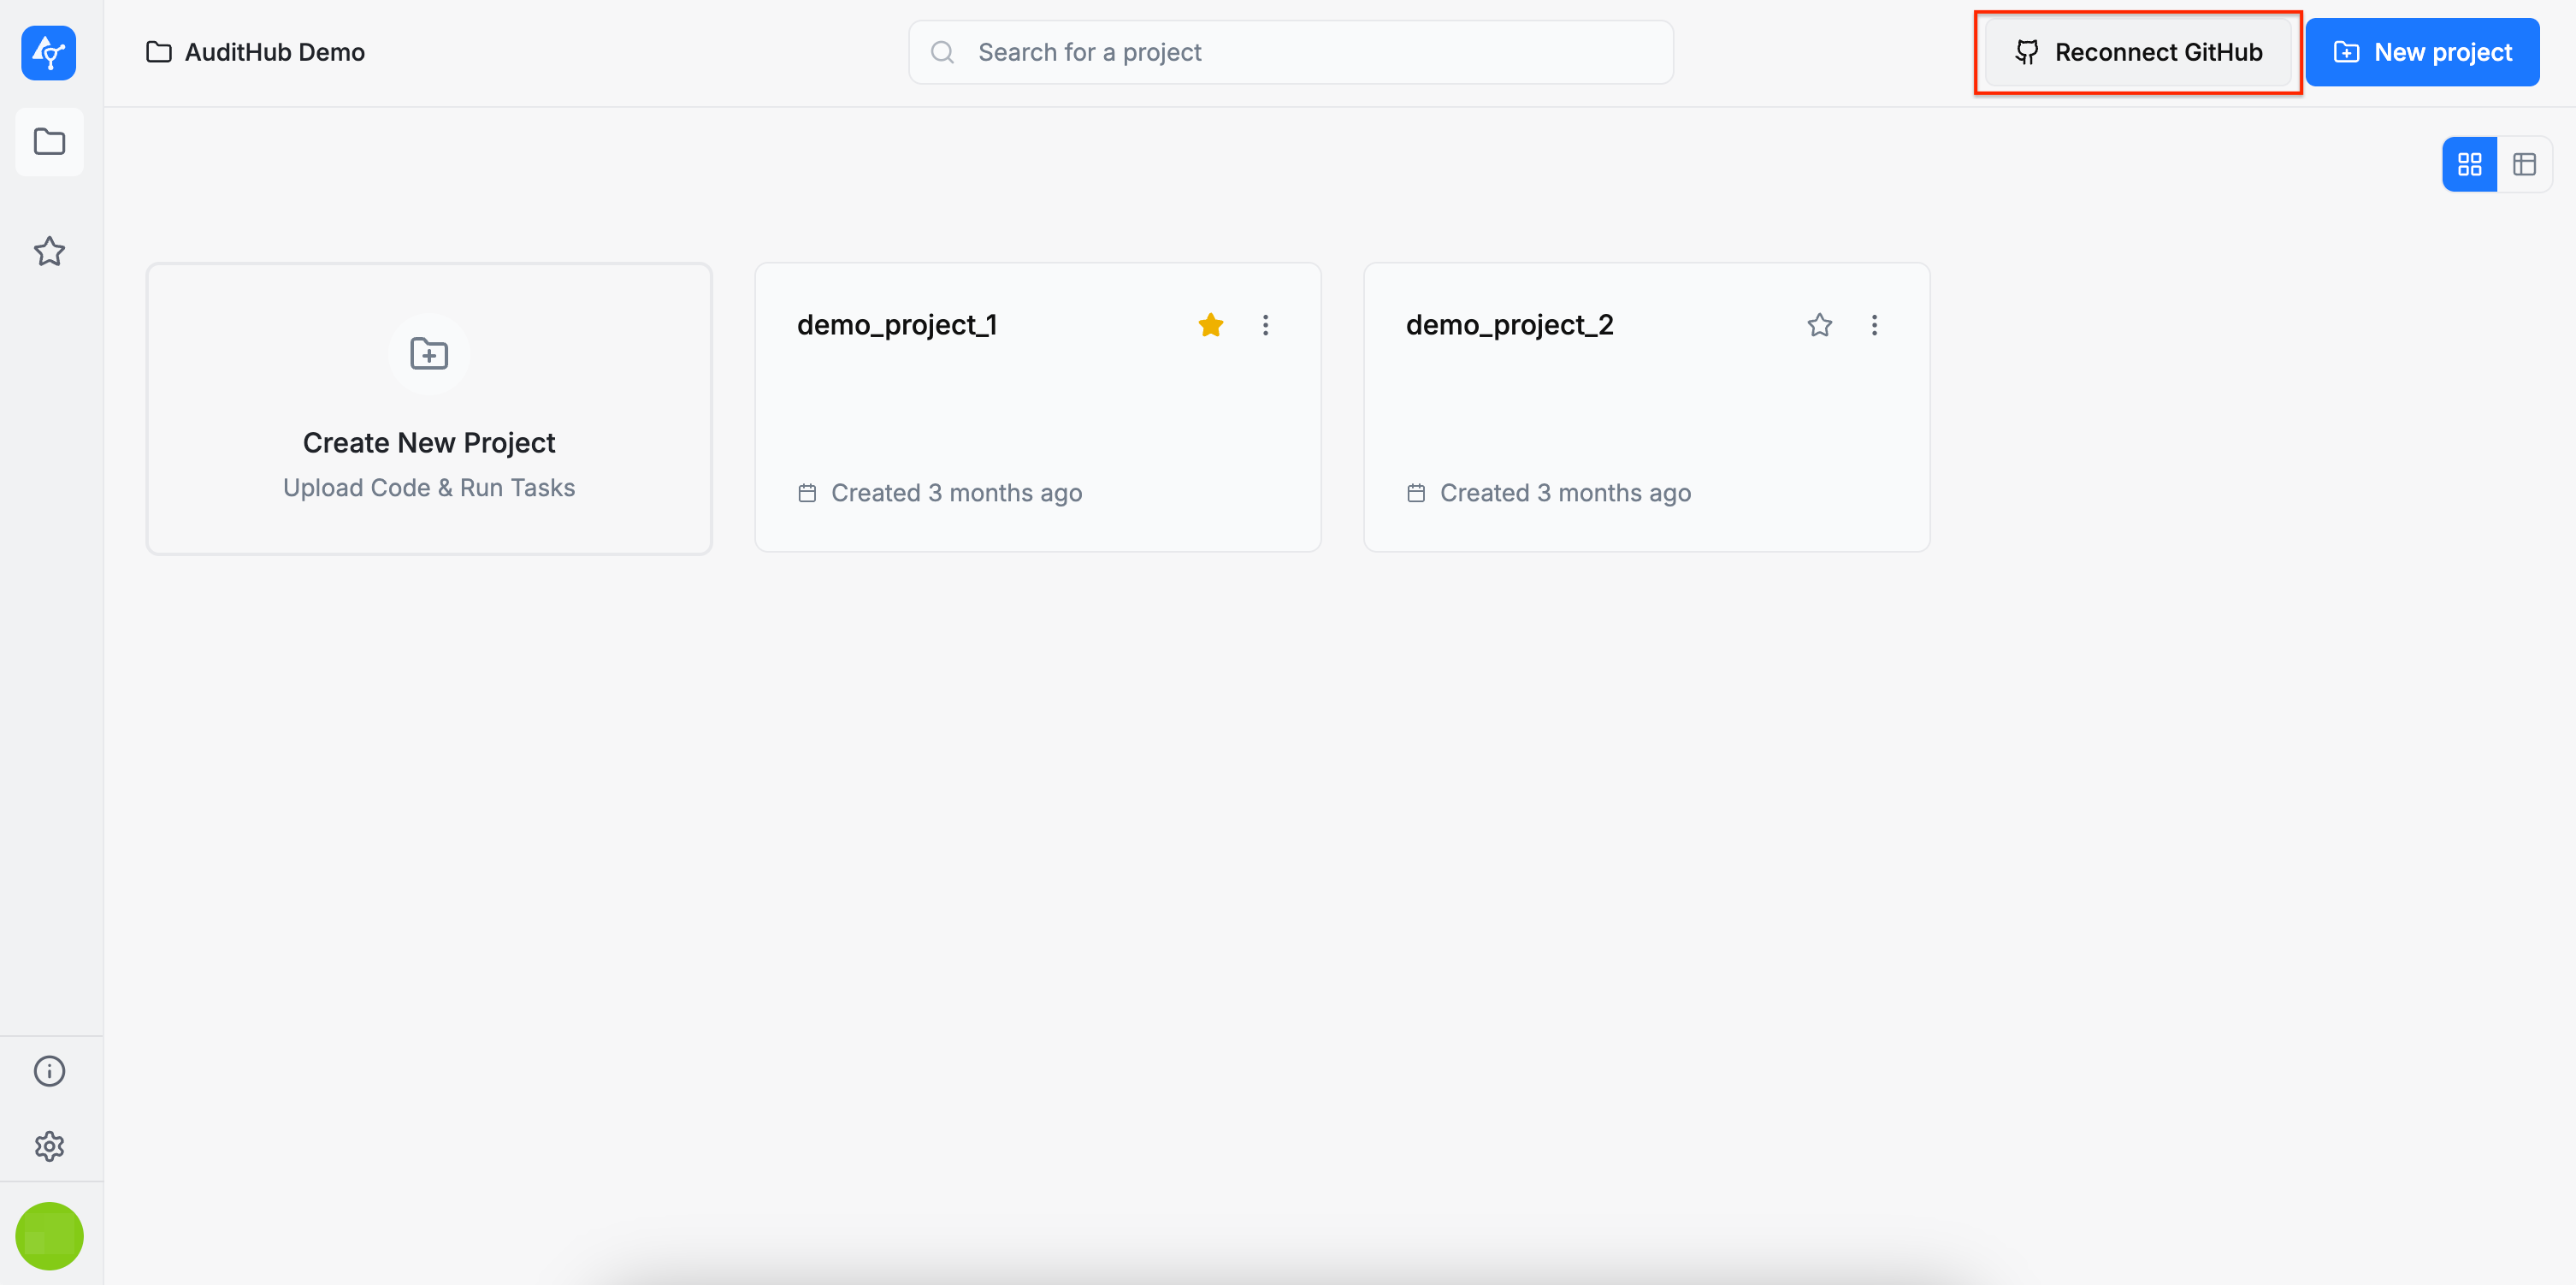This screenshot has width=2576, height=1285.
Task: Unfavorite demo_project_1 with gold star
Action: (x=1210, y=325)
